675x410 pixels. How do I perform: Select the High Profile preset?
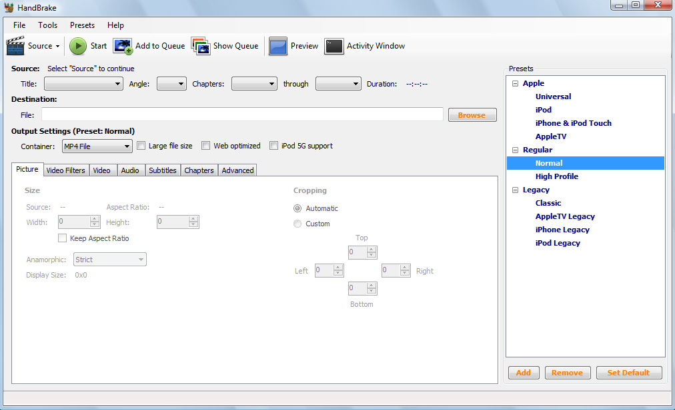pos(557,176)
